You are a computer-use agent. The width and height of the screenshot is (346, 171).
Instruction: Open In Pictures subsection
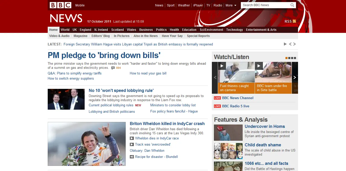click(122, 36)
